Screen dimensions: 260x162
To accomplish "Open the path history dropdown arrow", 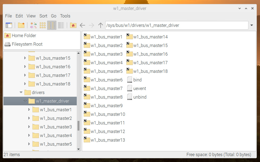I will click(252, 25).
